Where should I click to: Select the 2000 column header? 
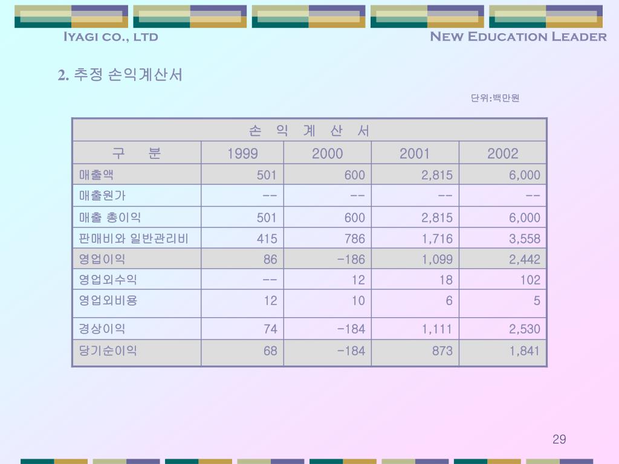point(327,153)
